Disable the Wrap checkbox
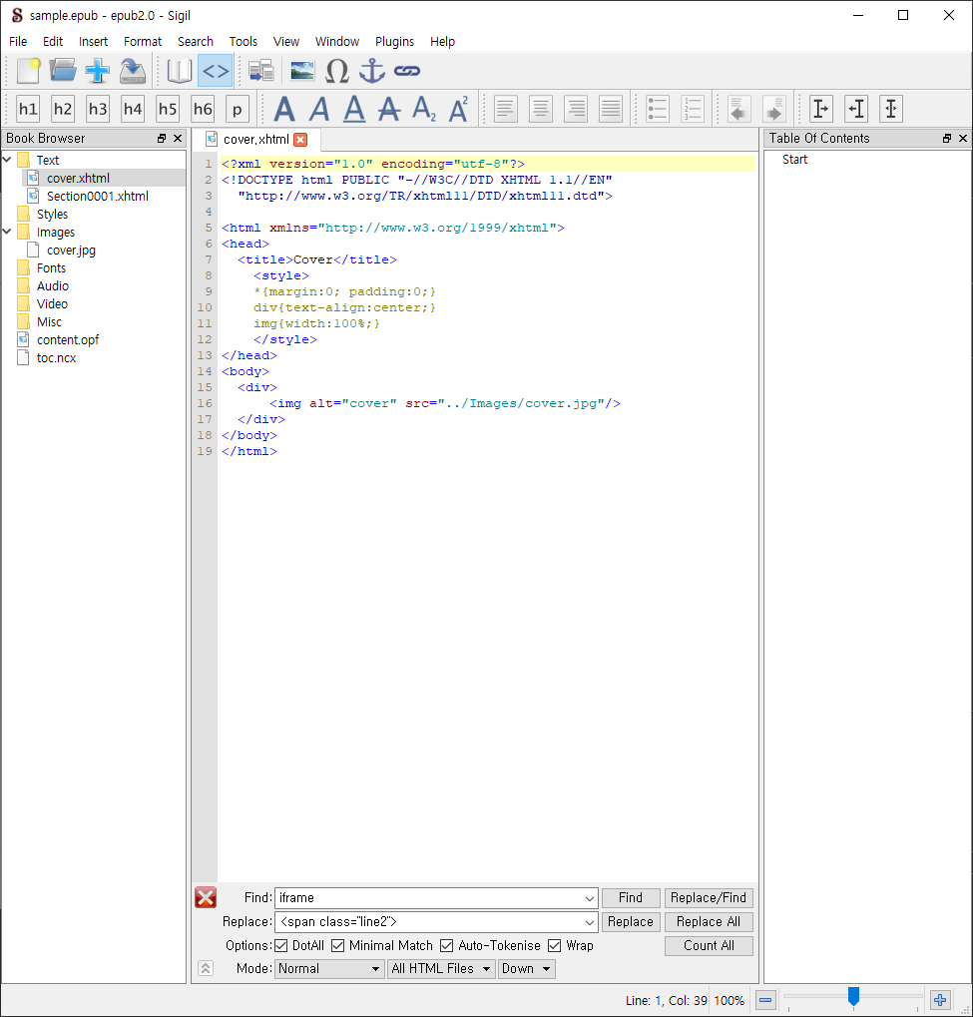 point(555,946)
